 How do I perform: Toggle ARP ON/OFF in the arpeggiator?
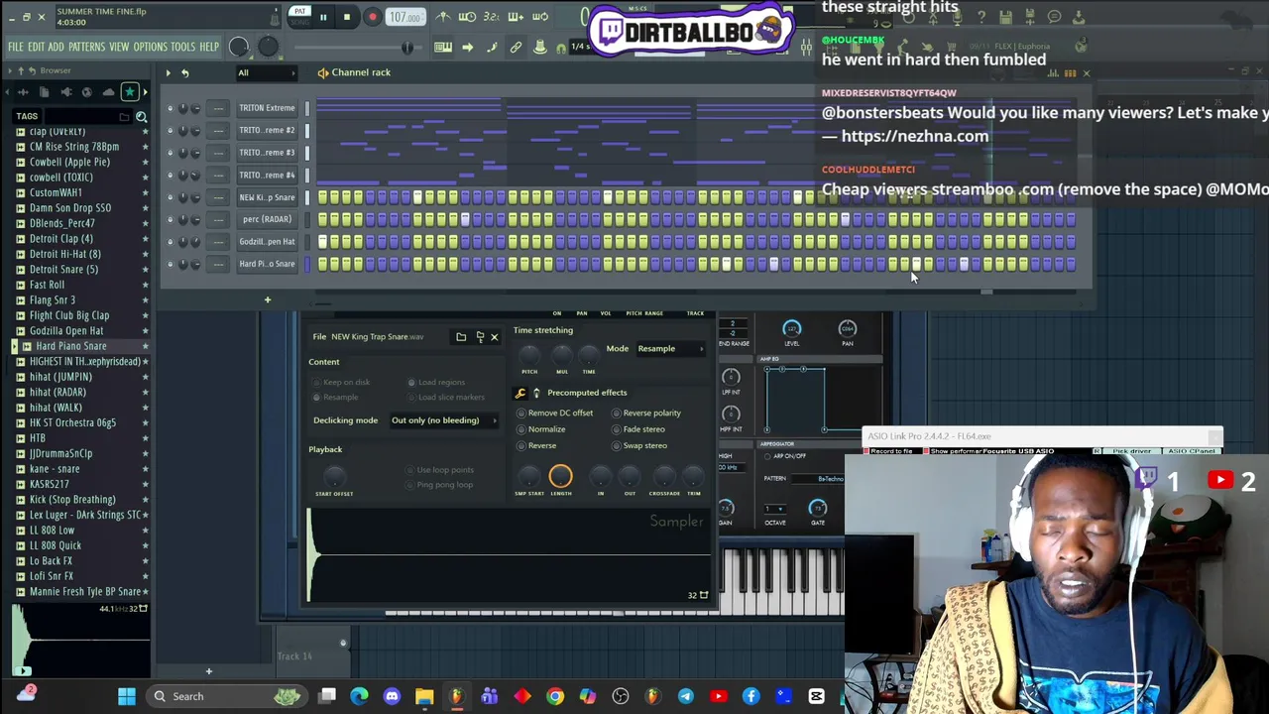point(786,456)
